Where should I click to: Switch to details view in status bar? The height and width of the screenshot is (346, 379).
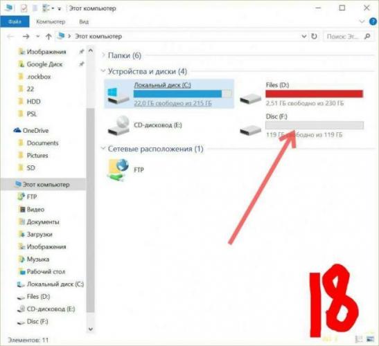tap(359, 339)
